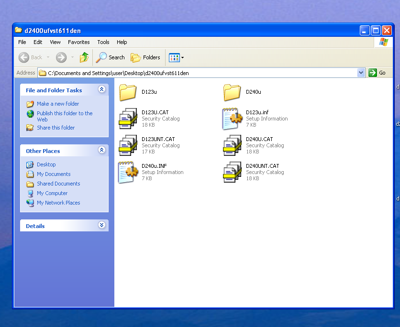This screenshot has height=327, width=400.
Task: Click the Shared Documents folder icon
Action: pos(30,184)
